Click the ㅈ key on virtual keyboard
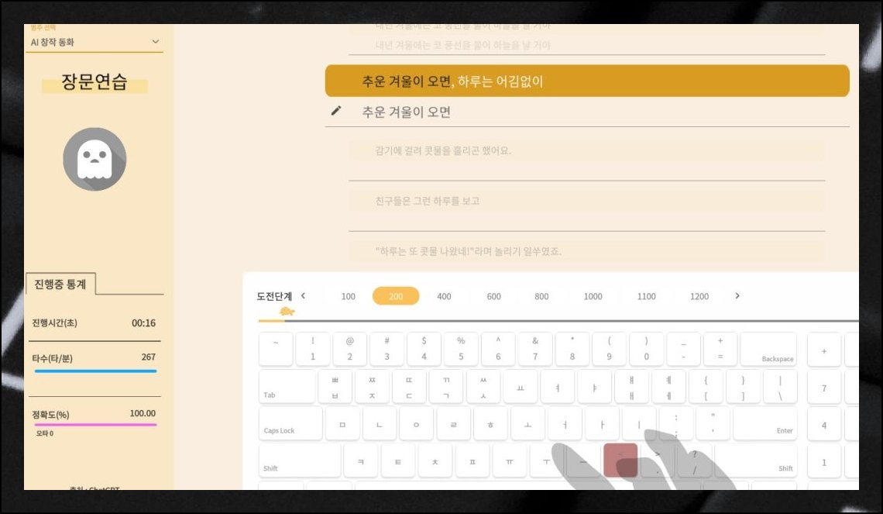The image size is (883, 514). (373, 387)
